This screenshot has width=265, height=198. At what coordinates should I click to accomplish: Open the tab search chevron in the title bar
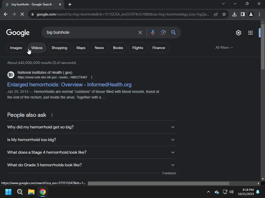(223, 4)
